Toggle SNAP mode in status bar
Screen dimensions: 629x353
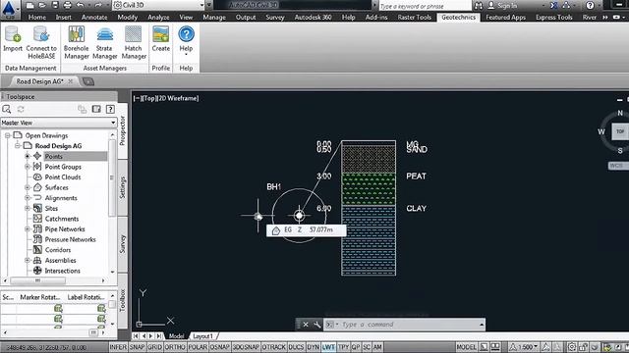point(137,347)
